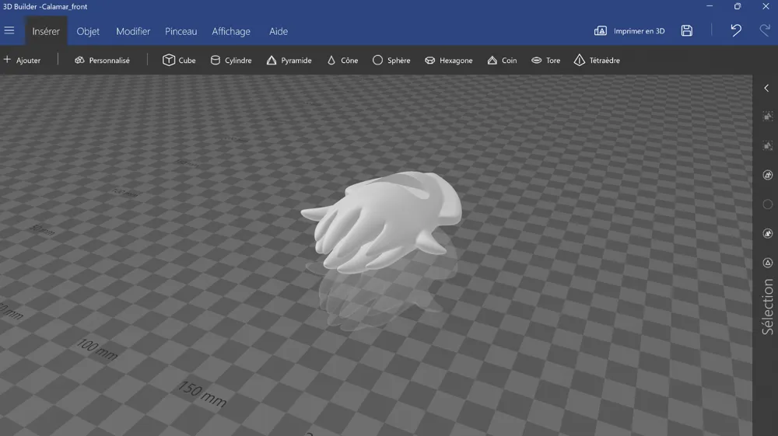Click Ajouter to add a model
778x436 pixels.
pos(22,60)
